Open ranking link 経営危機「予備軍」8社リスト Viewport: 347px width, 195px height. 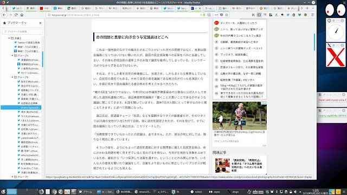click(x=237, y=80)
